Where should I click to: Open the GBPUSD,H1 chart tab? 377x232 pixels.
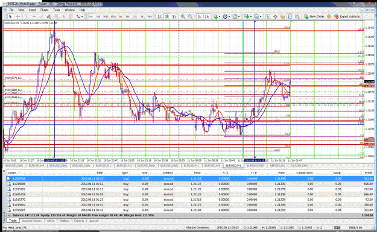(x=277, y=166)
